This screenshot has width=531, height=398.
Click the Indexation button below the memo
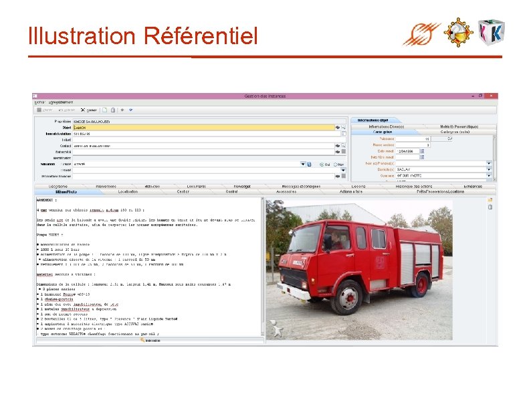(150, 340)
